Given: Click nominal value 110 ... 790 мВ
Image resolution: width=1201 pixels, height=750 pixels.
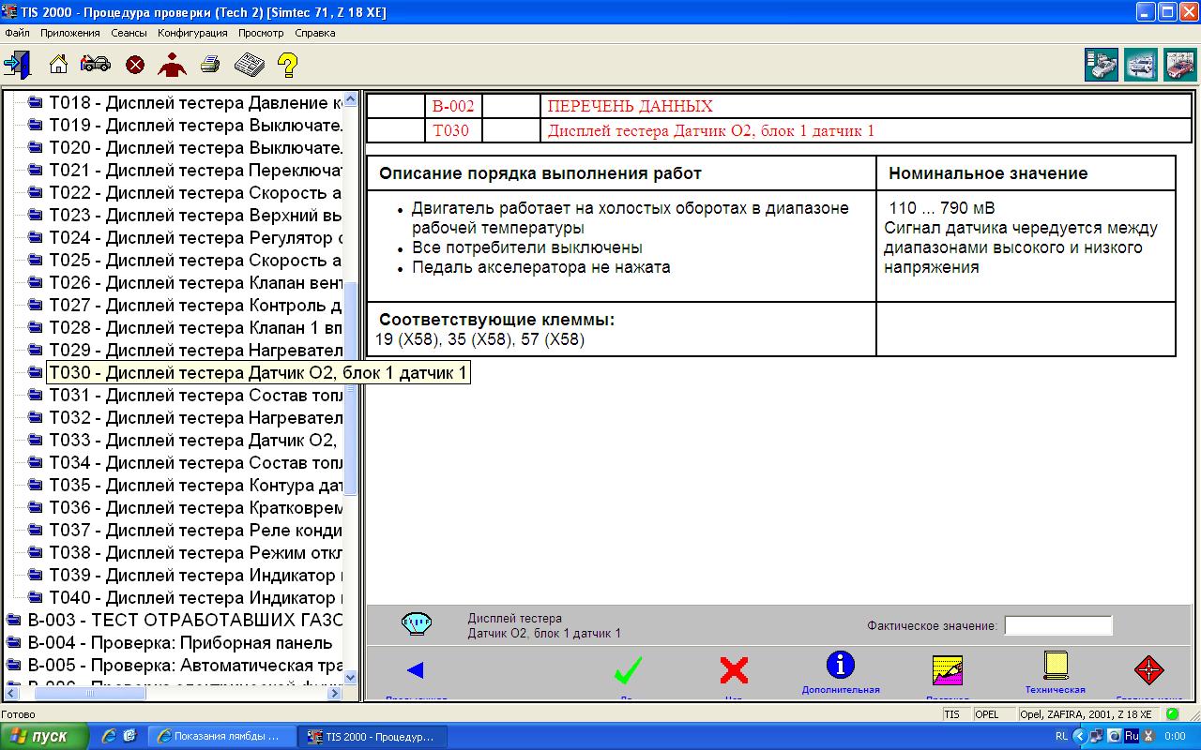Looking at the screenshot, I should [x=942, y=208].
